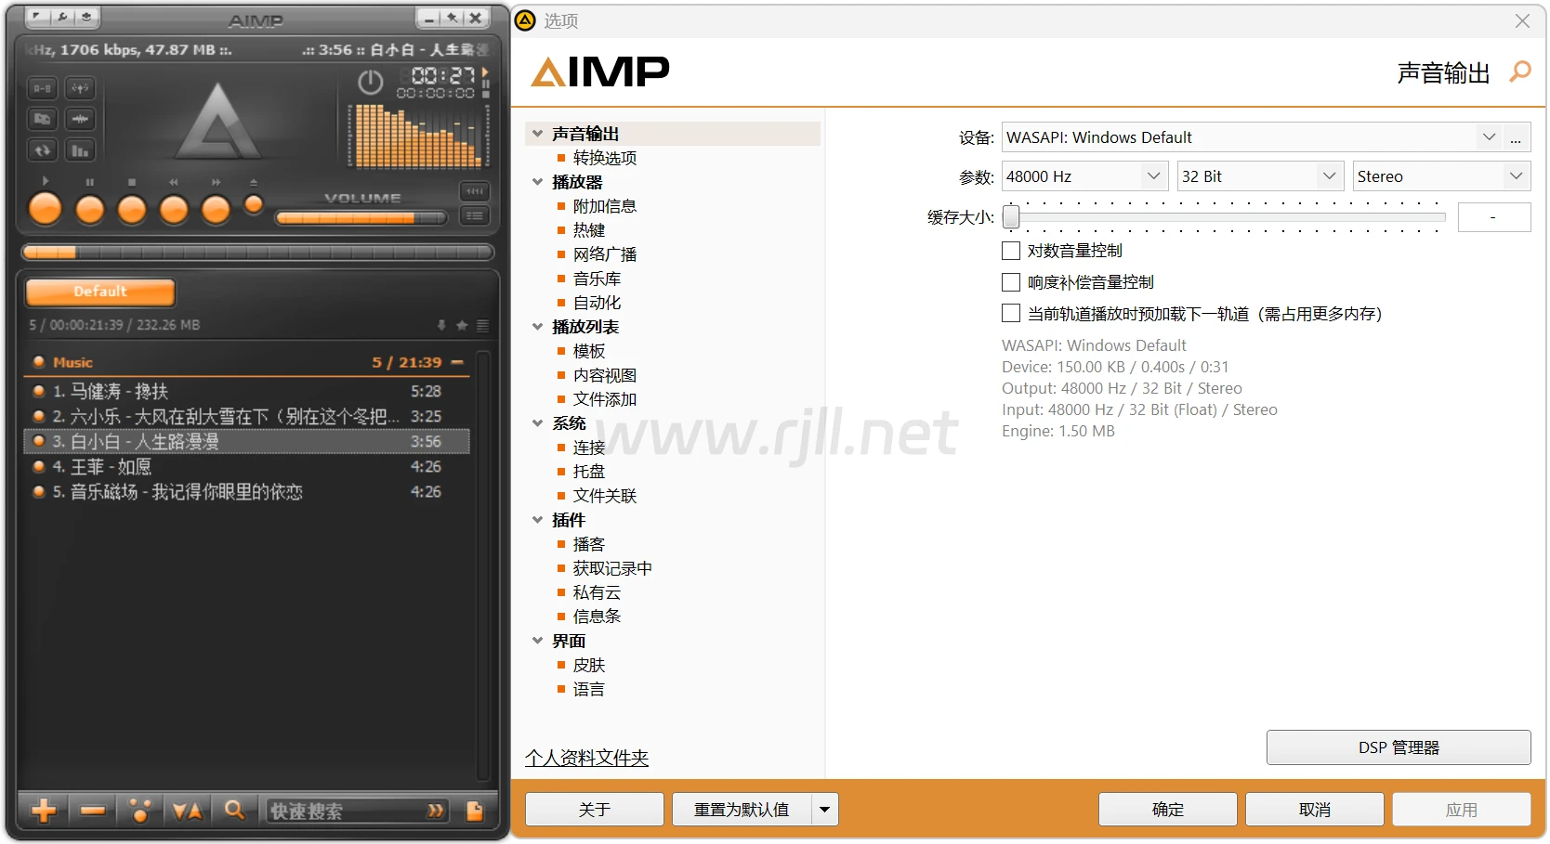This screenshot has width=1550, height=844.
Task: Switch to the Default playlist tab
Action: click(100, 292)
